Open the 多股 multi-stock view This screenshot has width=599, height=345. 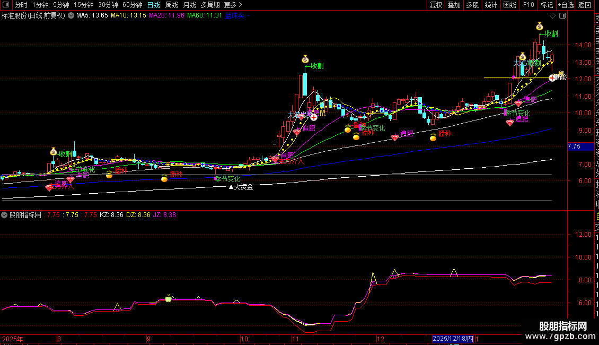(472, 5)
